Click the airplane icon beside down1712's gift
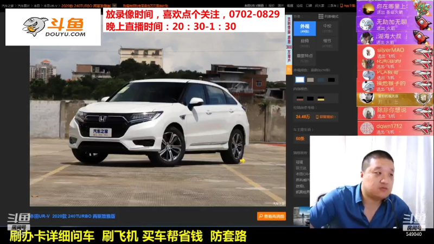The height and width of the screenshot is (244, 434). pyautogui.click(x=422, y=128)
